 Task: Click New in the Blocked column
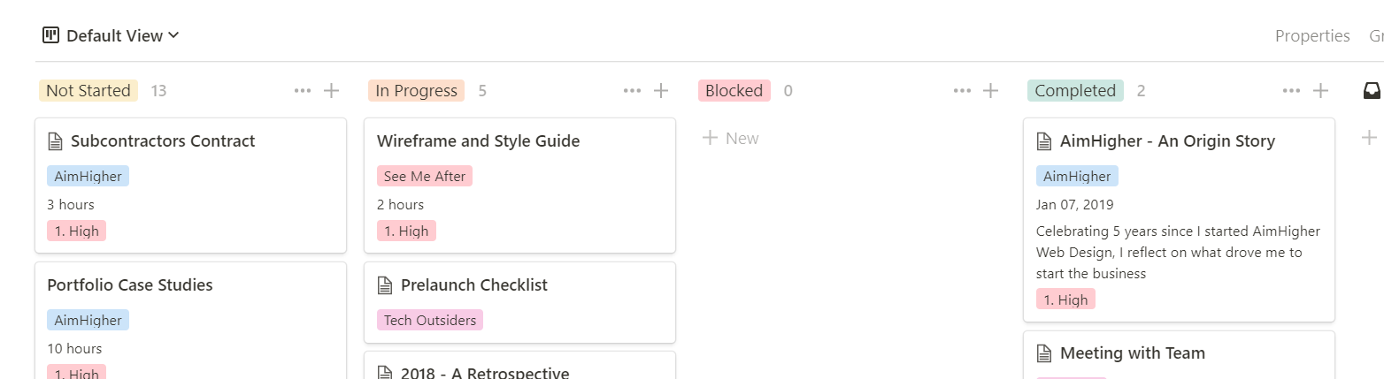[x=731, y=138]
